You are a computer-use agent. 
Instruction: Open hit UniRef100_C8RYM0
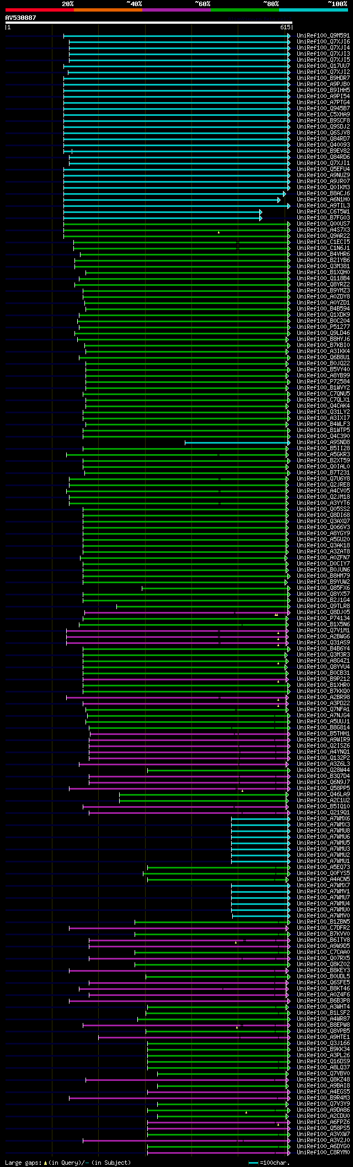coord(323,1152)
